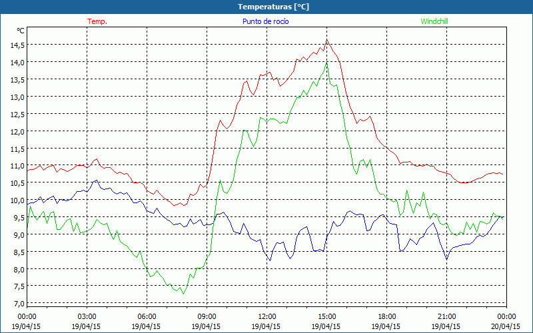Click the red temperature peak at 15:00

point(326,40)
